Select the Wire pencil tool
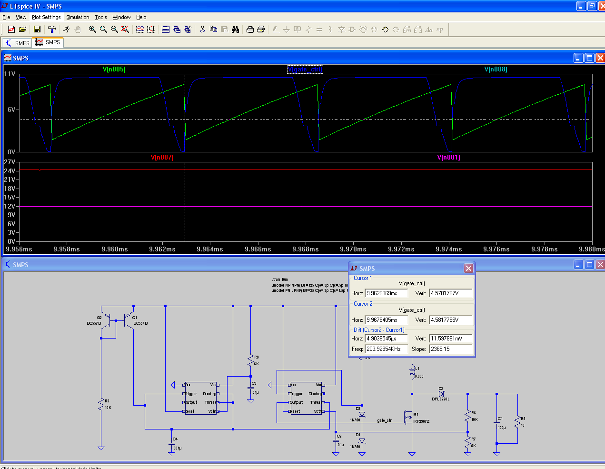The image size is (605, 469). coord(276,30)
